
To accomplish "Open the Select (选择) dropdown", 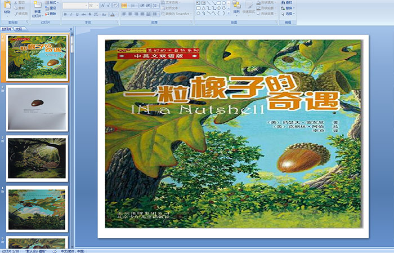I will click(x=288, y=14).
